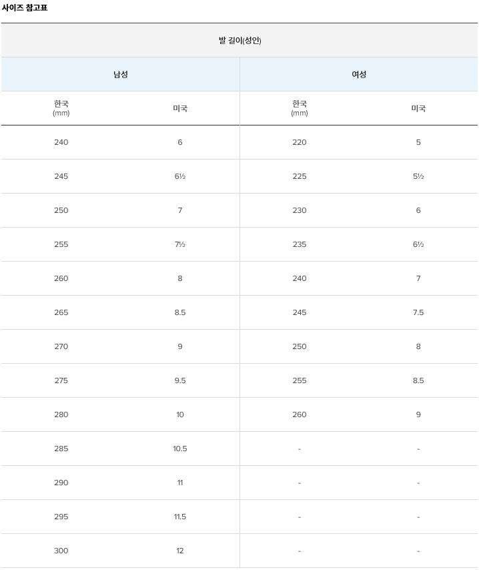Click men's US size 11.5 value
The width and height of the screenshot is (479, 570).
pyautogui.click(x=180, y=517)
